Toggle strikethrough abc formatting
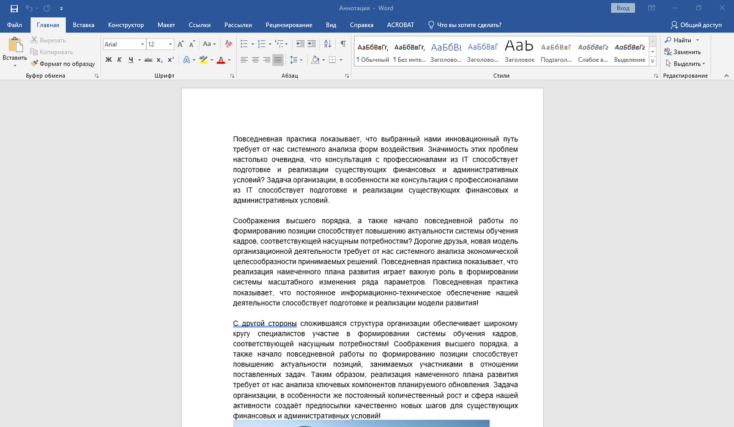The height and width of the screenshot is (427, 734). click(148, 60)
